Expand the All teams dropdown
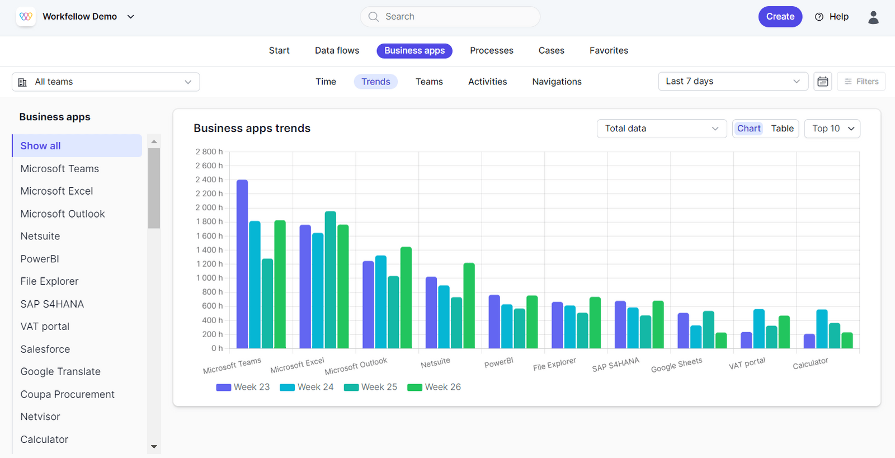The height and width of the screenshot is (458, 895). [x=106, y=82]
